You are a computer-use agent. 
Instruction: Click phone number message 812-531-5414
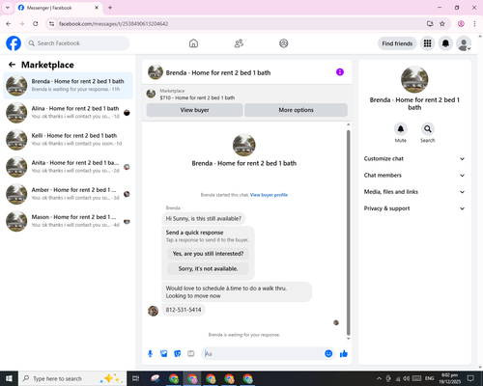click(x=184, y=310)
